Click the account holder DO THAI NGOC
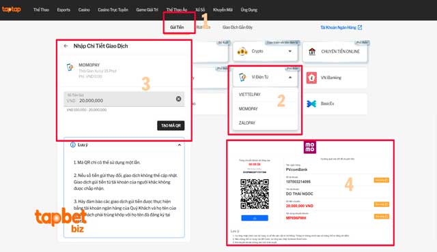This screenshot has height=252, width=437. 299,193
